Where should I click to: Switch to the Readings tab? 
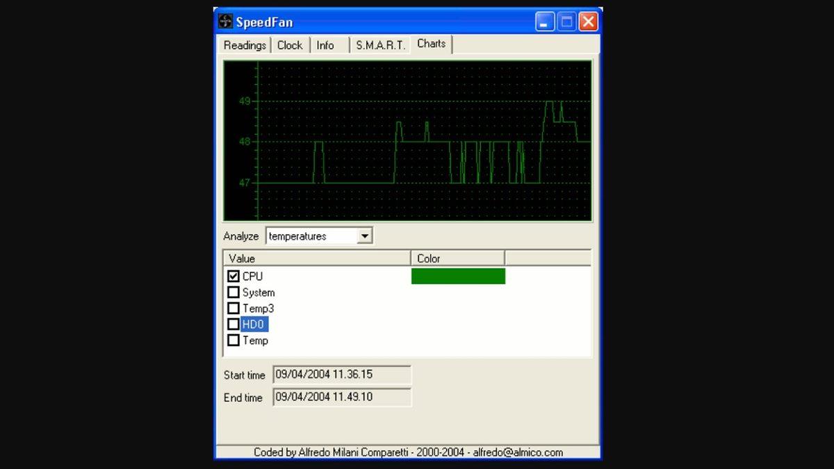[x=245, y=45]
